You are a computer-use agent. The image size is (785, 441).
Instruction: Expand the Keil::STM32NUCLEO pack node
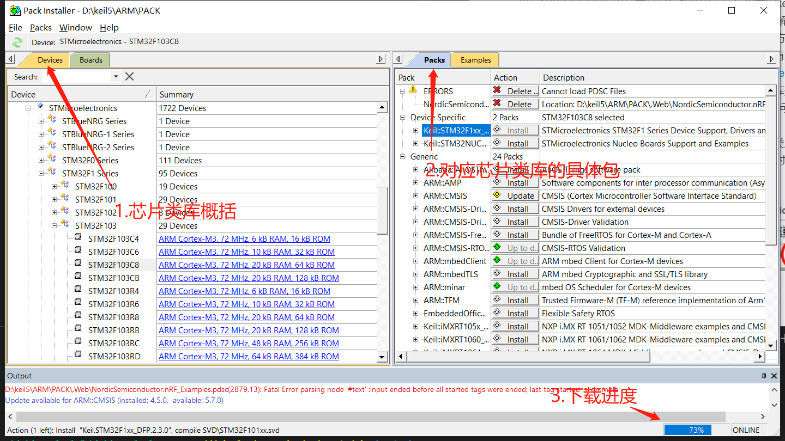[x=416, y=144]
